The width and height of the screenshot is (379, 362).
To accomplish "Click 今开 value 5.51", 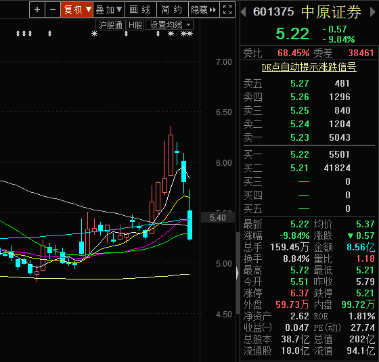I will [300, 281].
